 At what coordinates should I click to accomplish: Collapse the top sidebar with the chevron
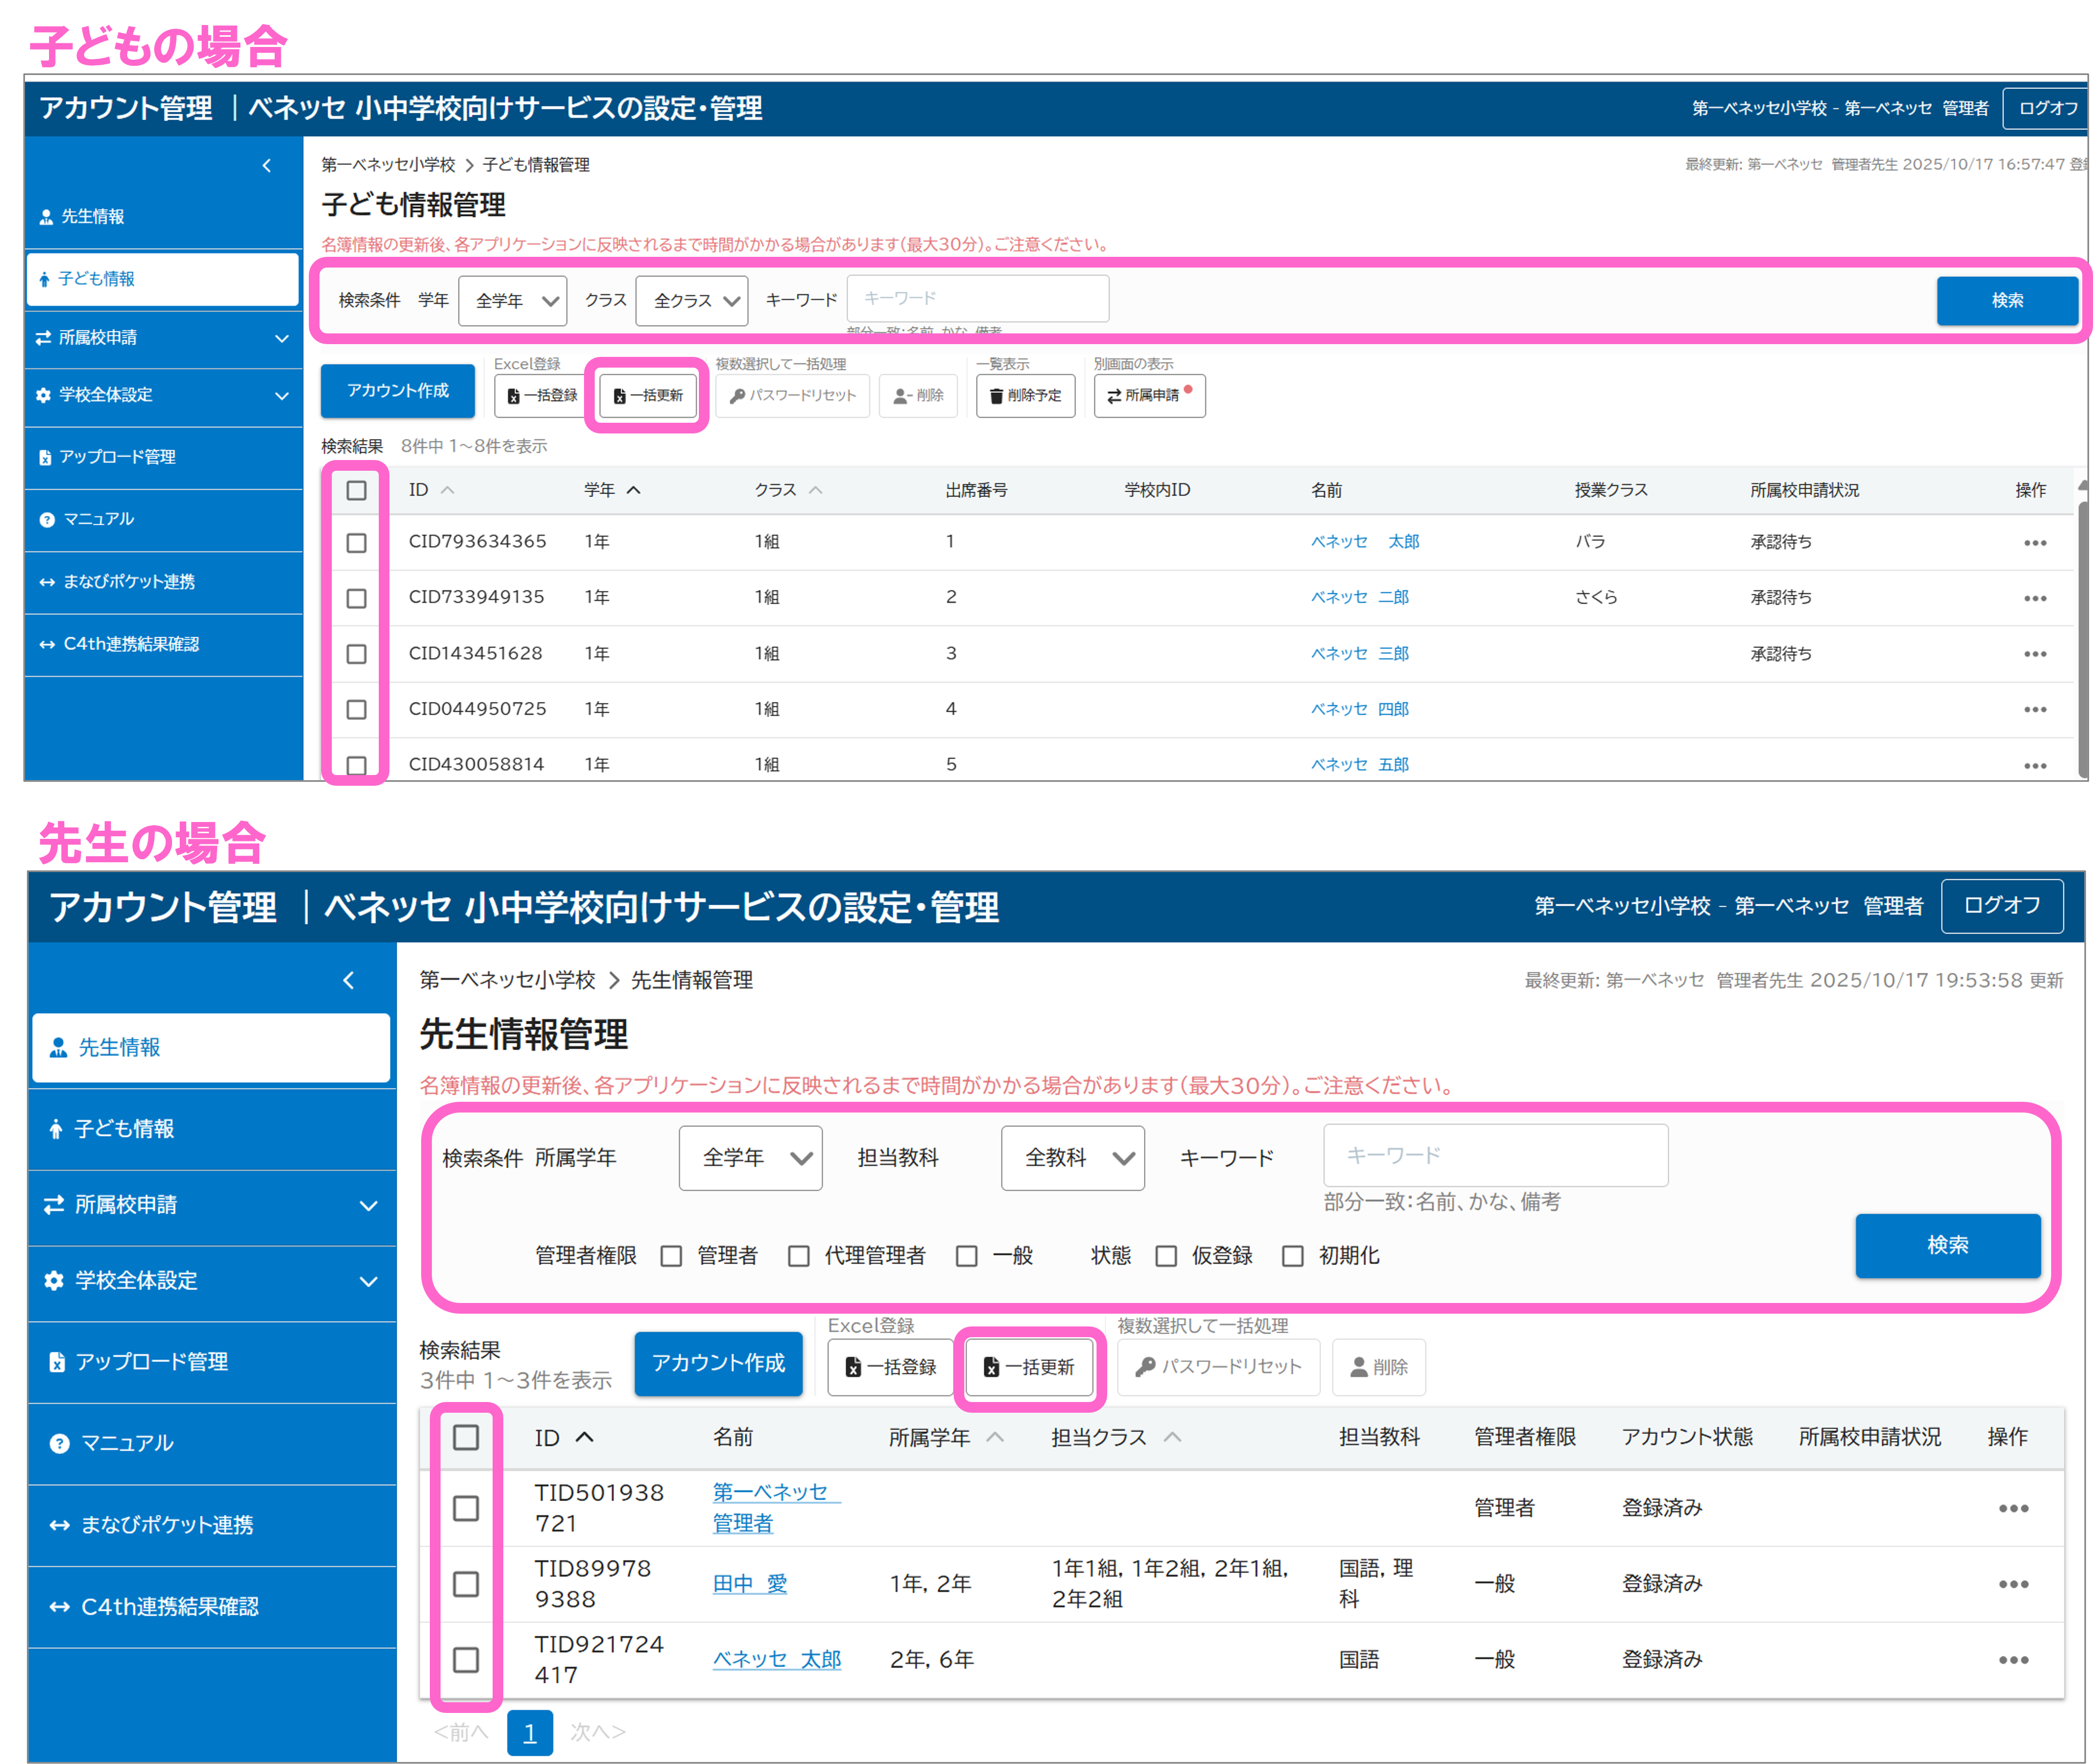pyautogui.click(x=266, y=166)
